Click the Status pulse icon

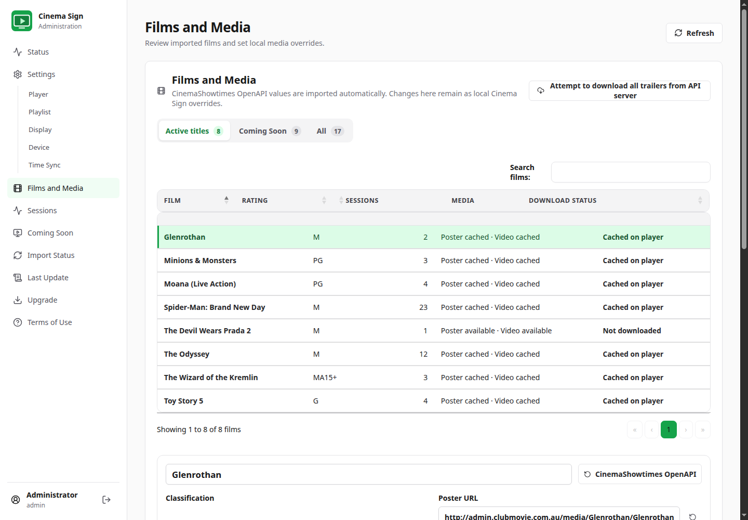(18, 52)
